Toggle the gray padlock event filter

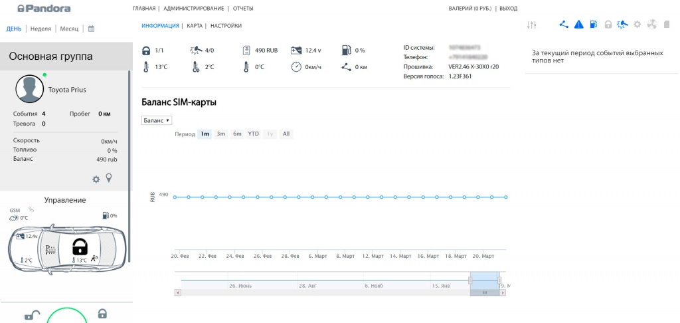[608, 25]
